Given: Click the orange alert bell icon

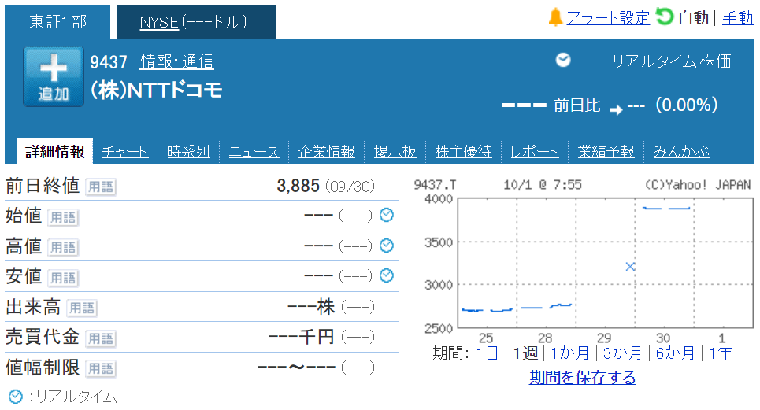Looking at the screenshot, I should click(x=555, y=17).
